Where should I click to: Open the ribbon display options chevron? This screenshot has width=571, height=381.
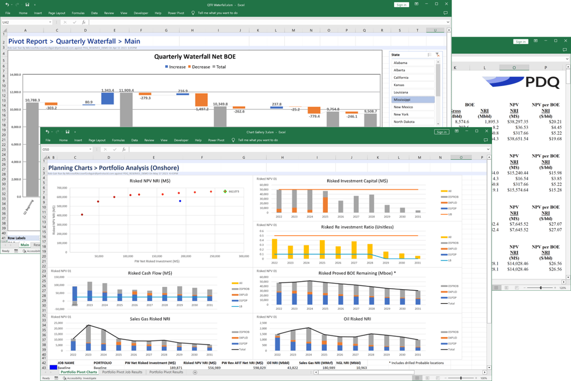417,4
